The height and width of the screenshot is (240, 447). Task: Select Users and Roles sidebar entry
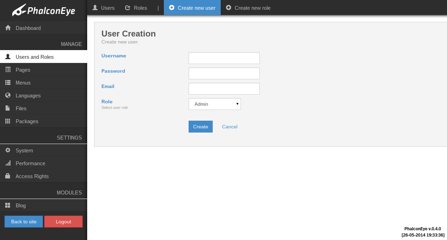pyautogui.click(x=44, y=57)
